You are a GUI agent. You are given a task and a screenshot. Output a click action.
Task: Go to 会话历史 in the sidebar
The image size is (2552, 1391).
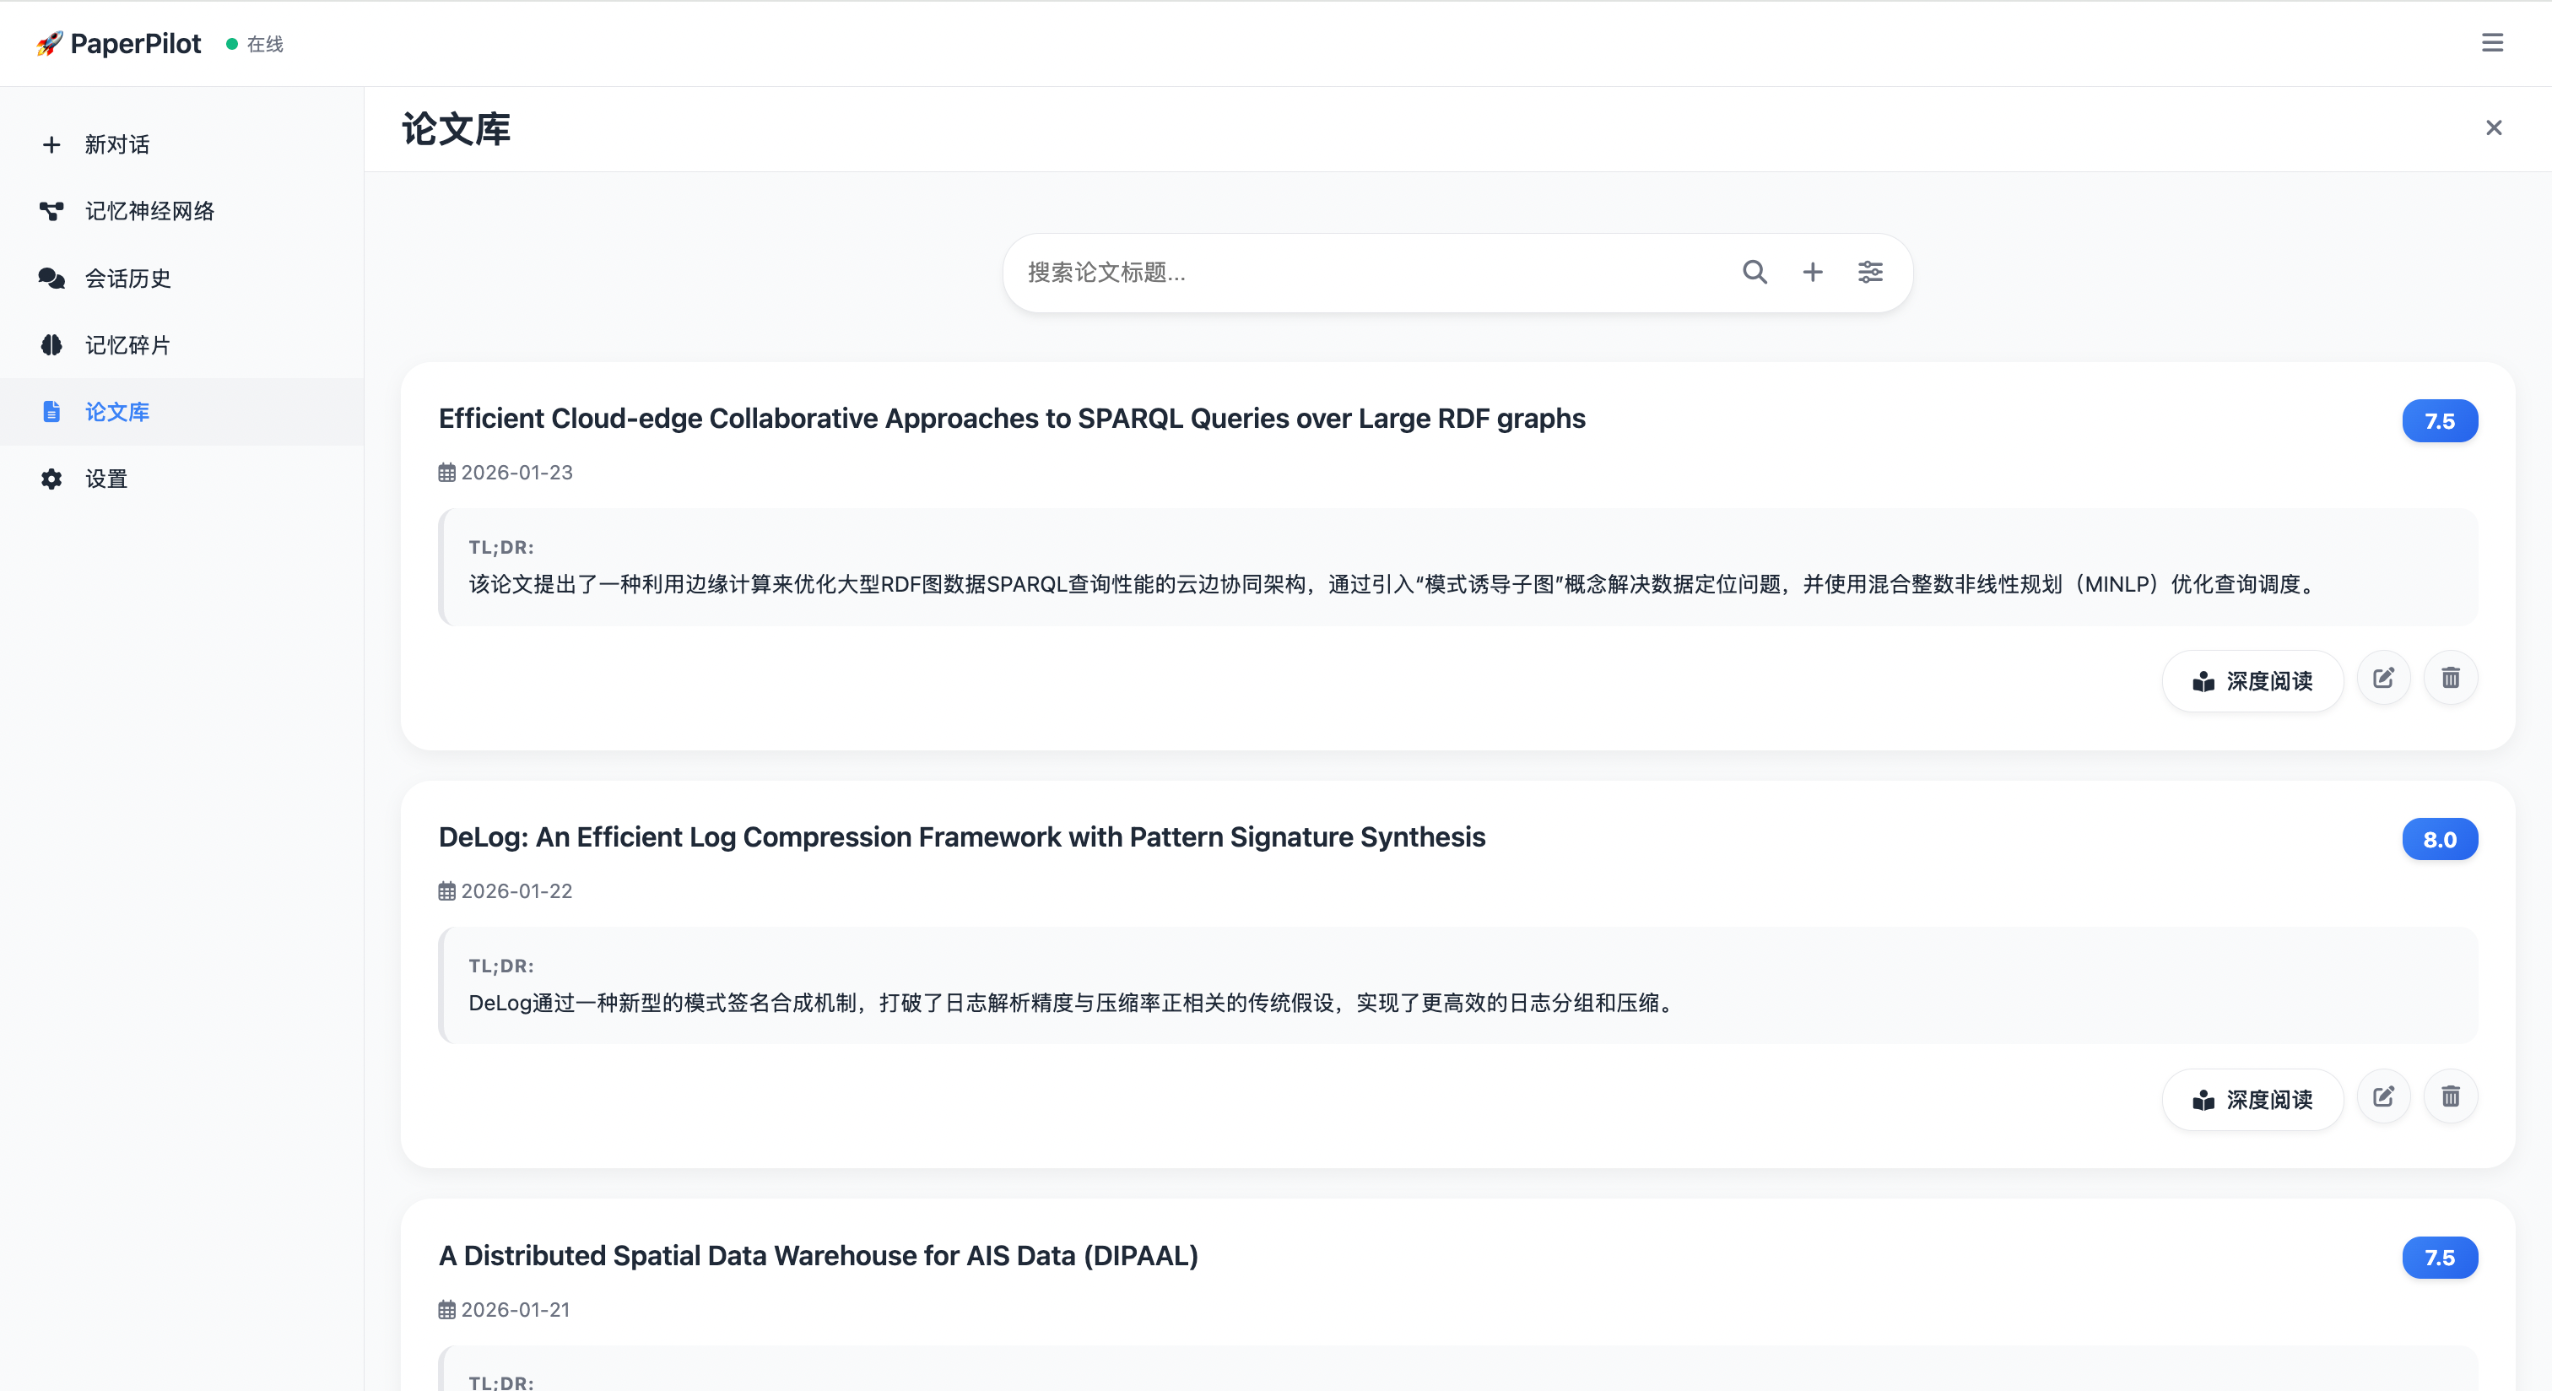(x=182, y=279)
